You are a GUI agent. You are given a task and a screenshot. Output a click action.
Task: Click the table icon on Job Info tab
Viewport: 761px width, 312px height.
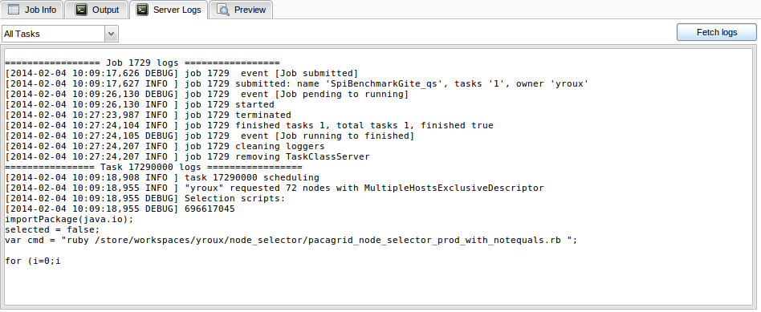(14, 9)
